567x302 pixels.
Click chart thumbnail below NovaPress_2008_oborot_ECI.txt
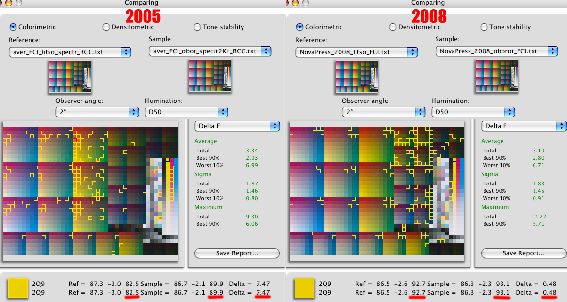496,77
